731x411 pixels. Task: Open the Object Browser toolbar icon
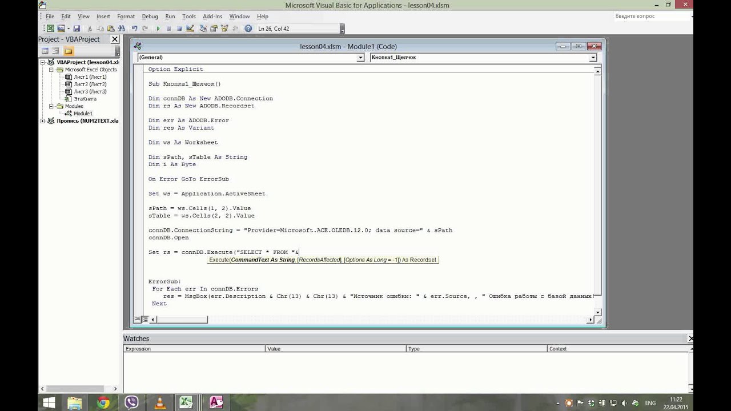point(224,28)
